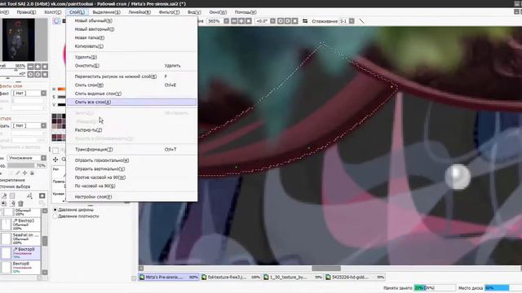Choose Новая папка menu entry
522x293 pixels.
[132, 38]
